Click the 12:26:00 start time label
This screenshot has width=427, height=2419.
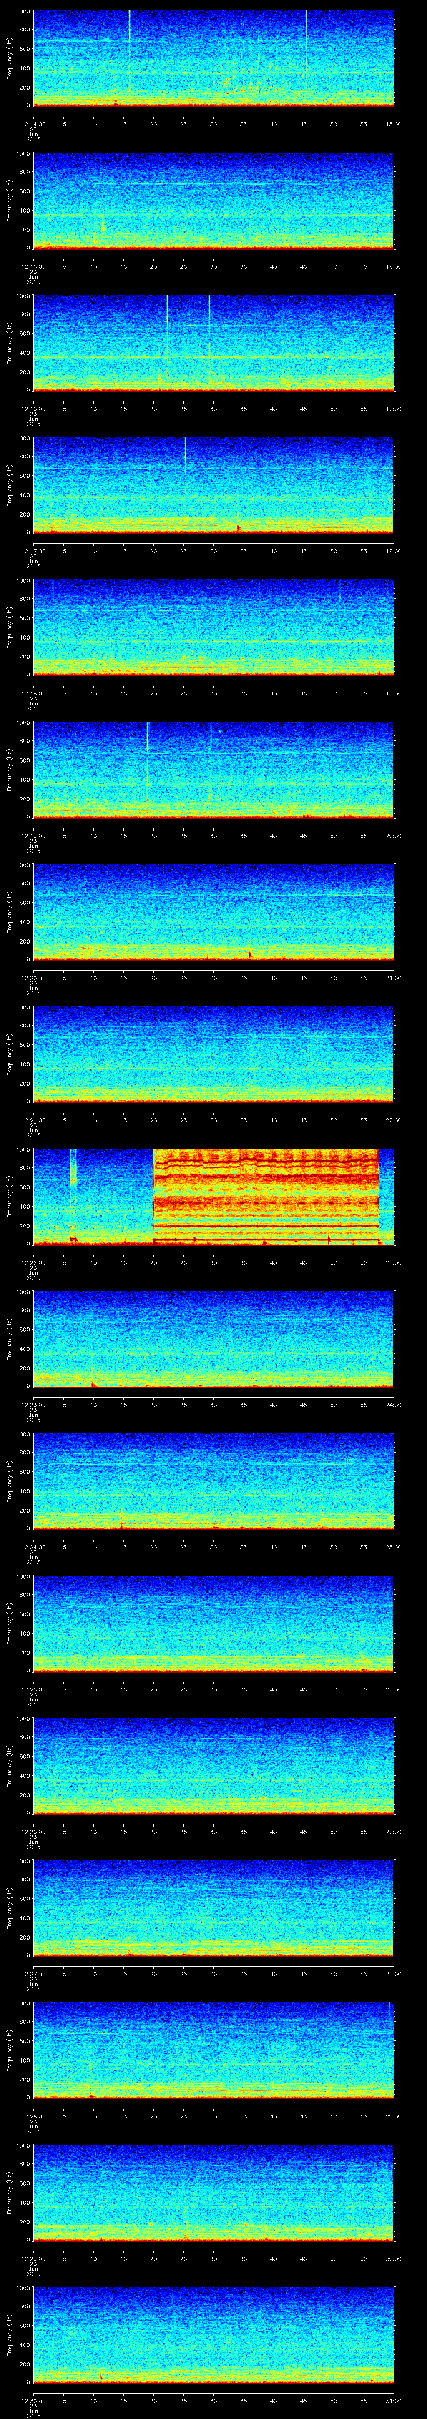(34, 1831)
